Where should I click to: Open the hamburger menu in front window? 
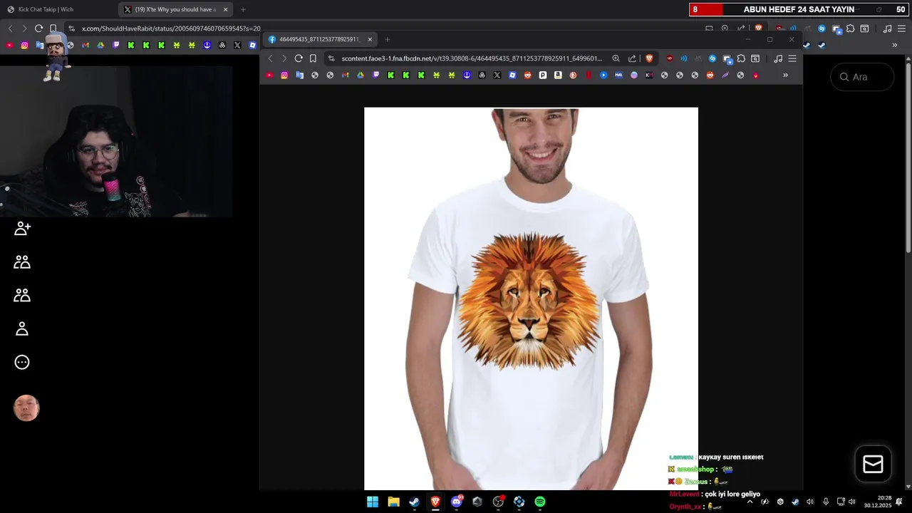tap(792, 58)
